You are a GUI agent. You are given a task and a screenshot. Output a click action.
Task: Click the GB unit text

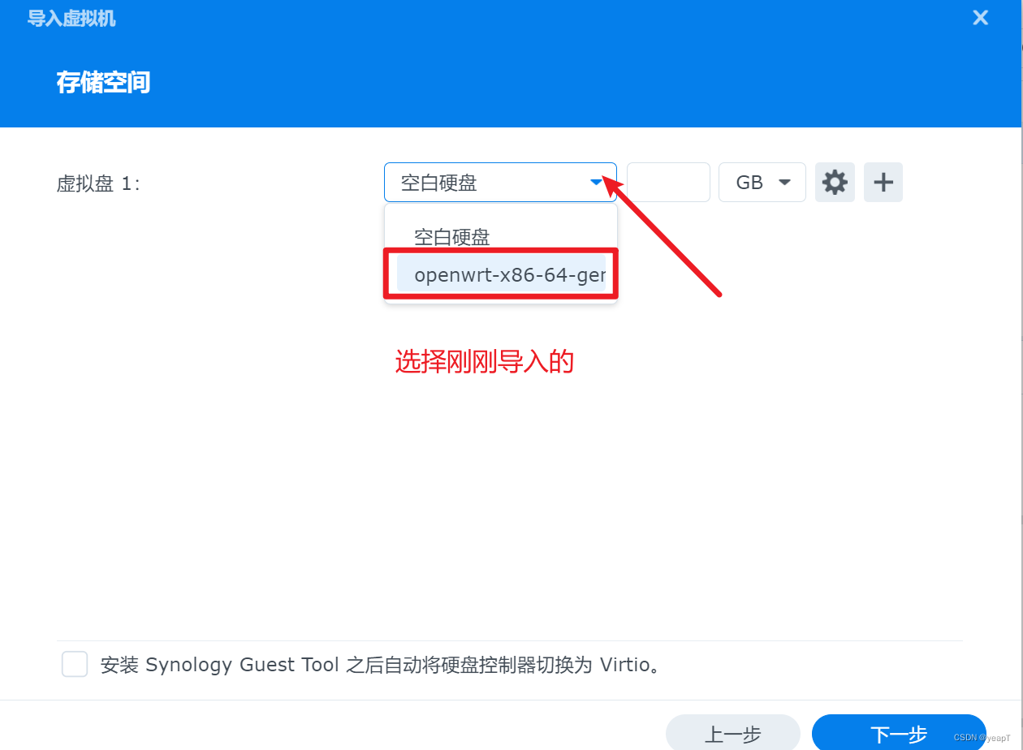(749, 183)
